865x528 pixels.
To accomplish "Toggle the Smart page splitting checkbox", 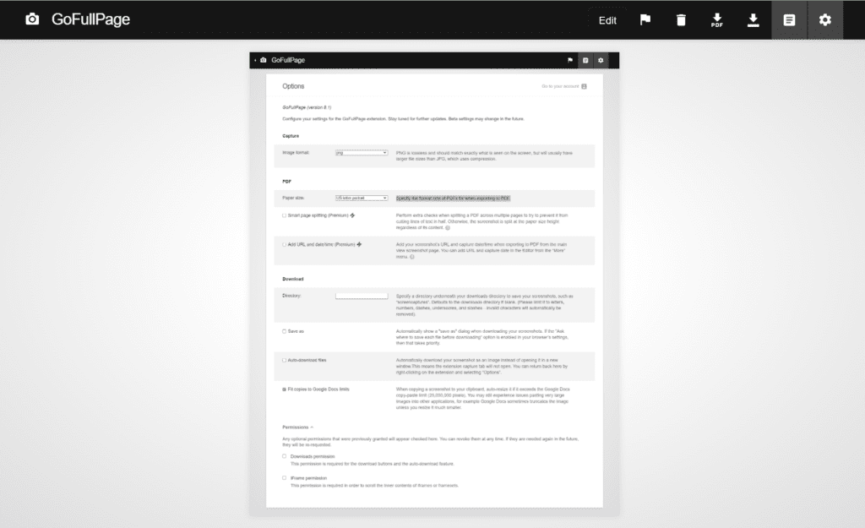I will (284, 215).
